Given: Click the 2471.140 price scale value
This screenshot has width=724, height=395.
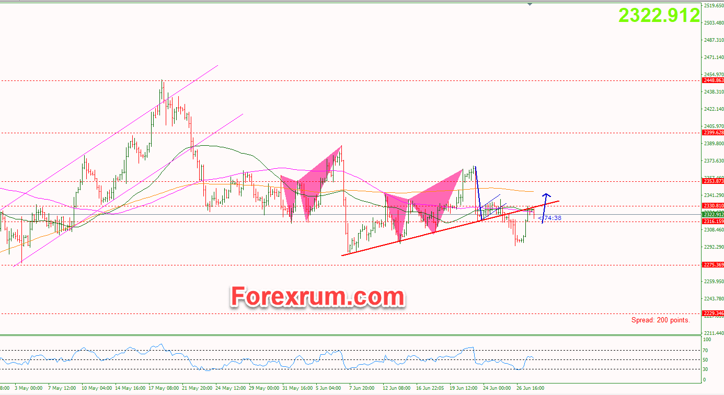Looking at the screenshot, I should pos(714,57).
